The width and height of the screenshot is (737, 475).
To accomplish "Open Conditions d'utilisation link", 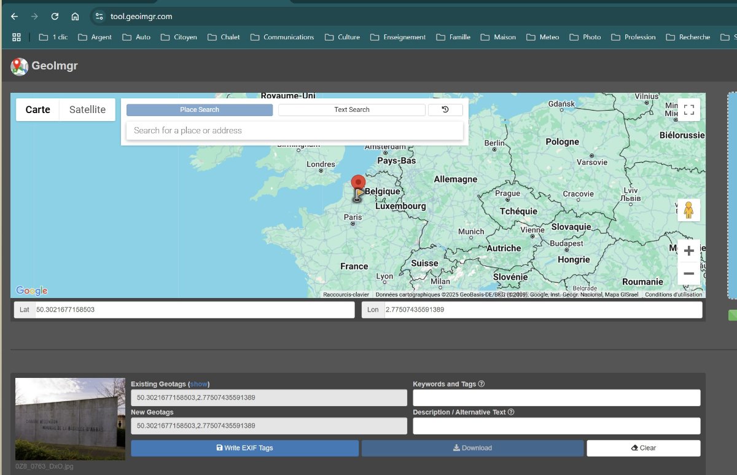I will (673, 294).
